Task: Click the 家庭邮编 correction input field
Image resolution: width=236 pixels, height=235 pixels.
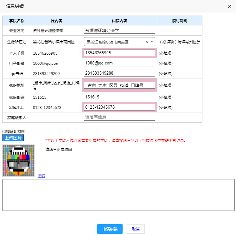Action: pyautogui.click(x=119, y=97)
